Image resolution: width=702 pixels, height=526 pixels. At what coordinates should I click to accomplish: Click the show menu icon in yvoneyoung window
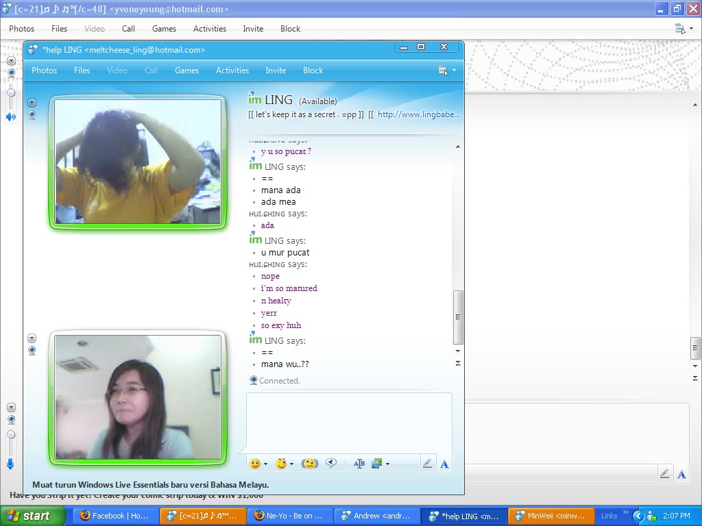tap(680, 29)
